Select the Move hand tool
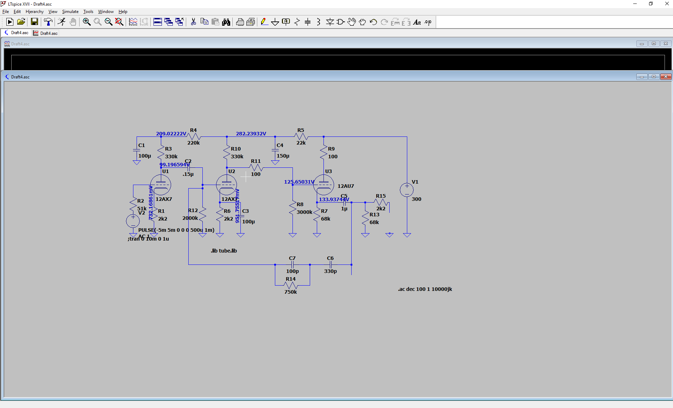The image size is (673, 408). click(352, 22)
